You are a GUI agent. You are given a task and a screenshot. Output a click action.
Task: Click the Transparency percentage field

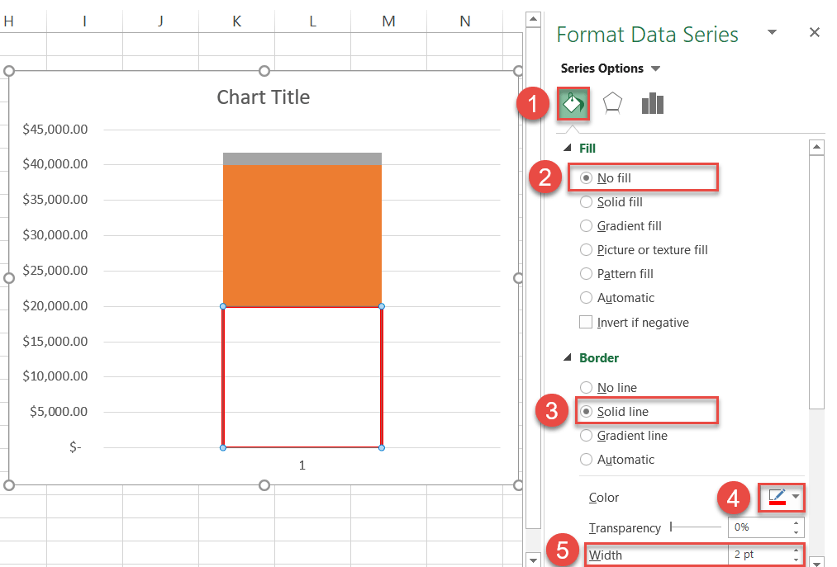(x=759, y=527)
